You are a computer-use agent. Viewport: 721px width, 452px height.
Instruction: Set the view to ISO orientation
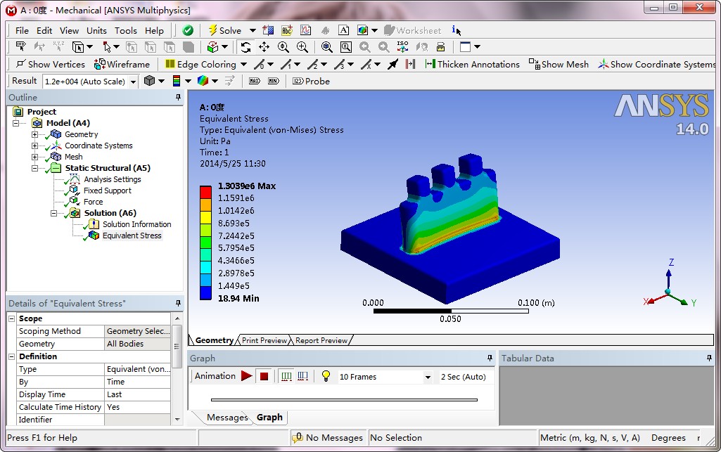(402, 47)
